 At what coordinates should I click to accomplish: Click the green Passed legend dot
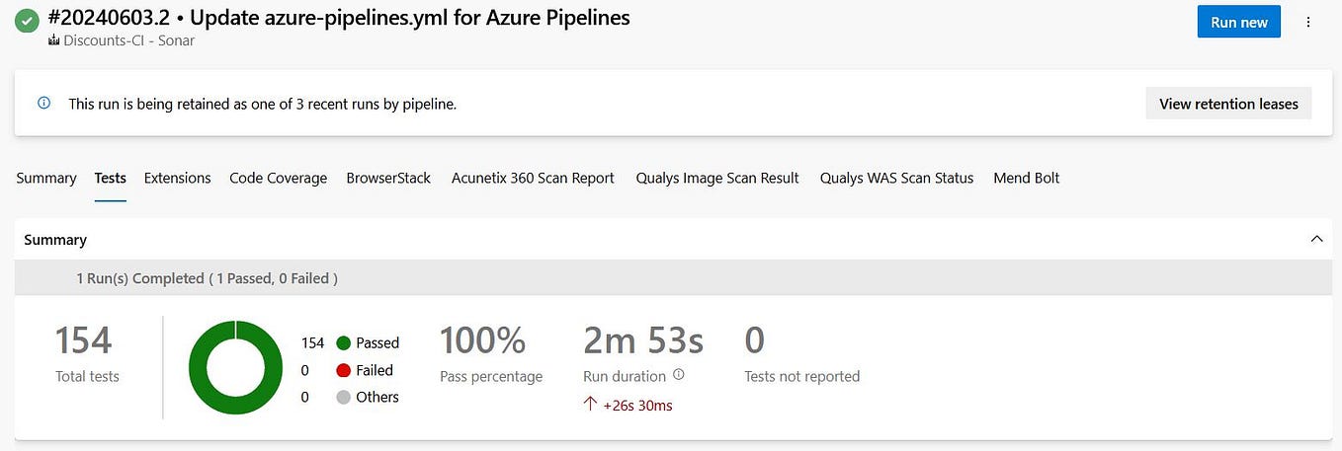click(343, 343)
